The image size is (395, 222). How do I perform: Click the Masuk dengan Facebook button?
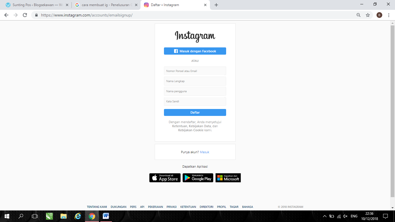(x=195, y=51)
